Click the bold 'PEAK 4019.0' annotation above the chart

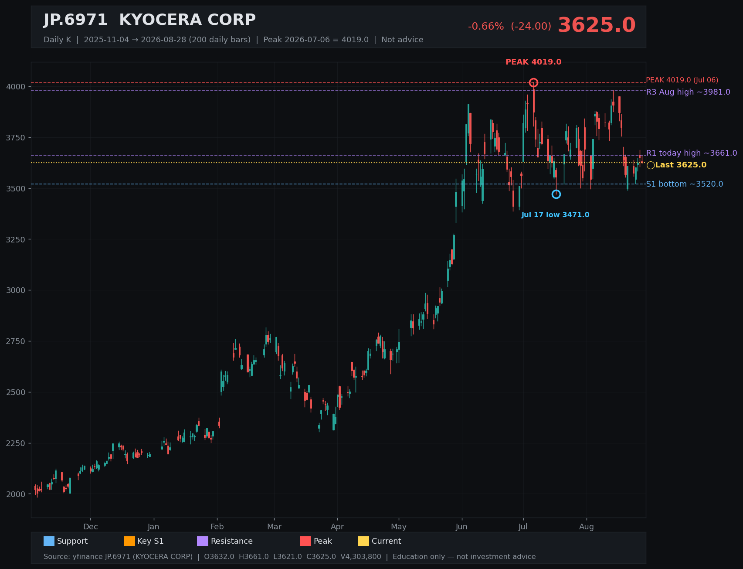(533, 62)
